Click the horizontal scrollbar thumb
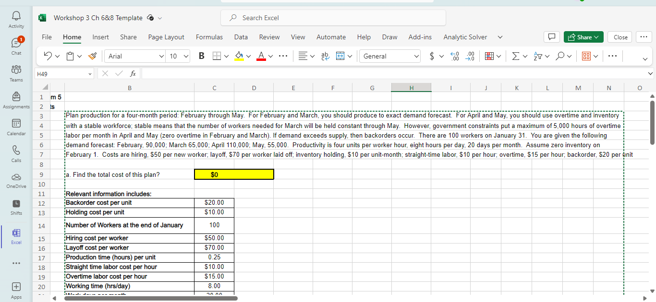Screen dimensions: 656x302 pos(151,298)
